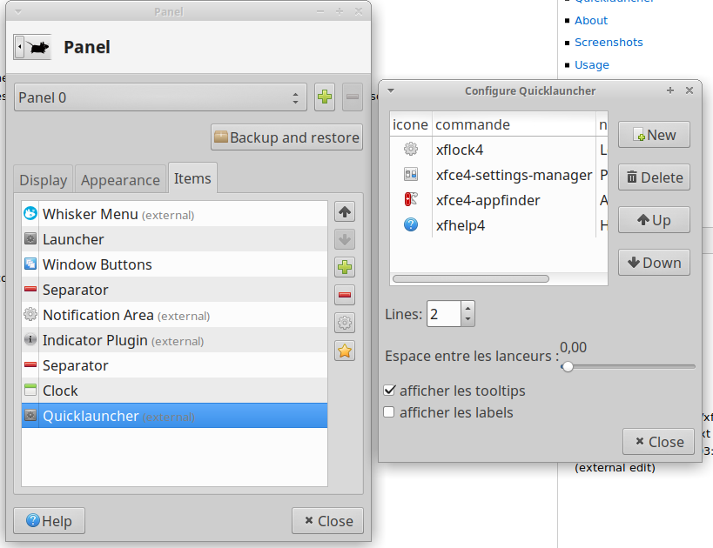Click the move item up arrow icon

click(x=345, y=211)
